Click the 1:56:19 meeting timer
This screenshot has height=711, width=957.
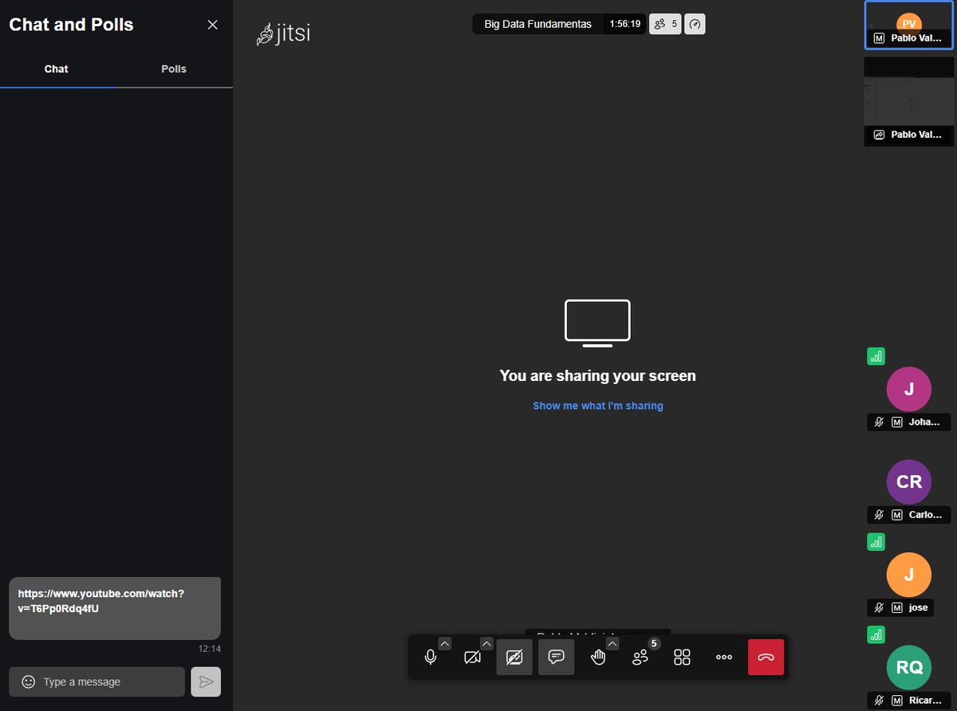pyautogui.click(x=624, y=24)
